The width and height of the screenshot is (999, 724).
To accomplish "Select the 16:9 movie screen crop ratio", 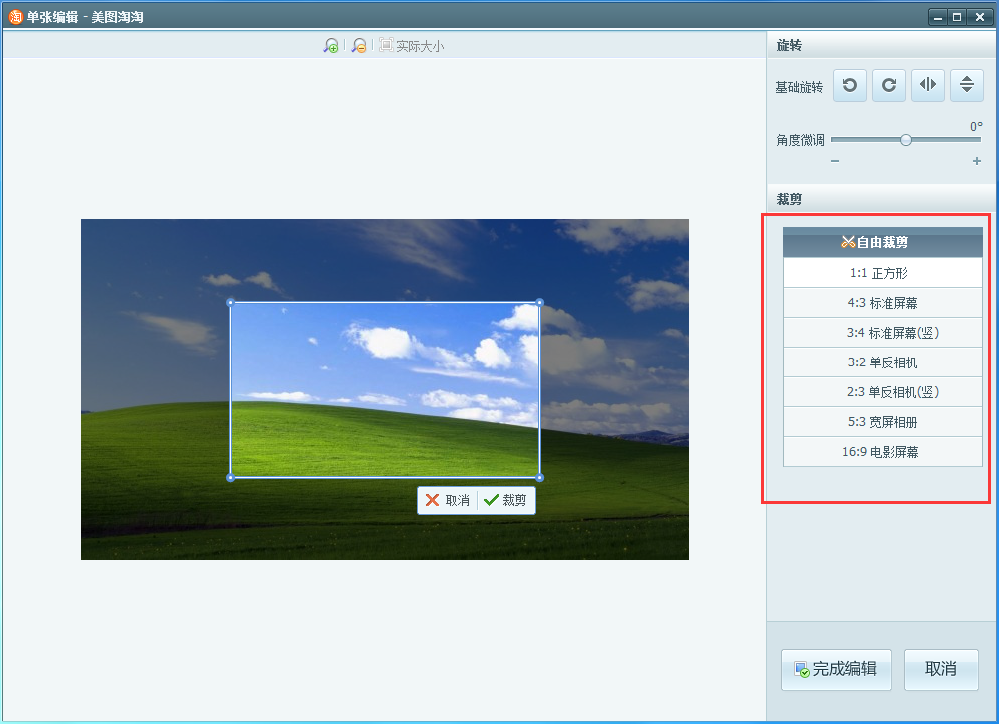I will [x=882, y=451].
